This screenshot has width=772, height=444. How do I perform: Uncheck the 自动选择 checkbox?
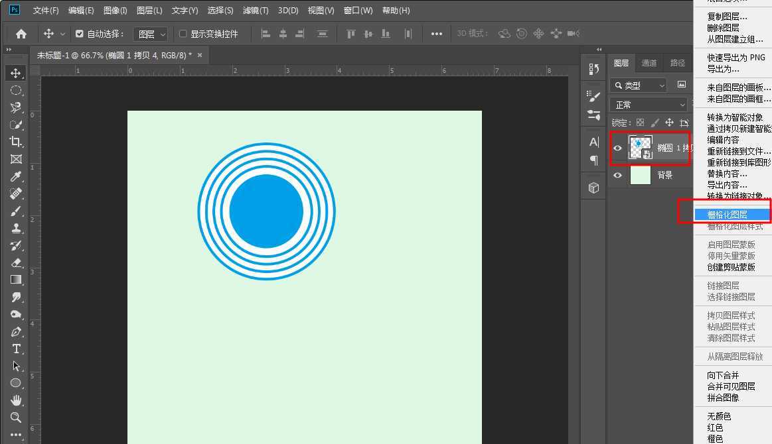click(x=80, y=34)
